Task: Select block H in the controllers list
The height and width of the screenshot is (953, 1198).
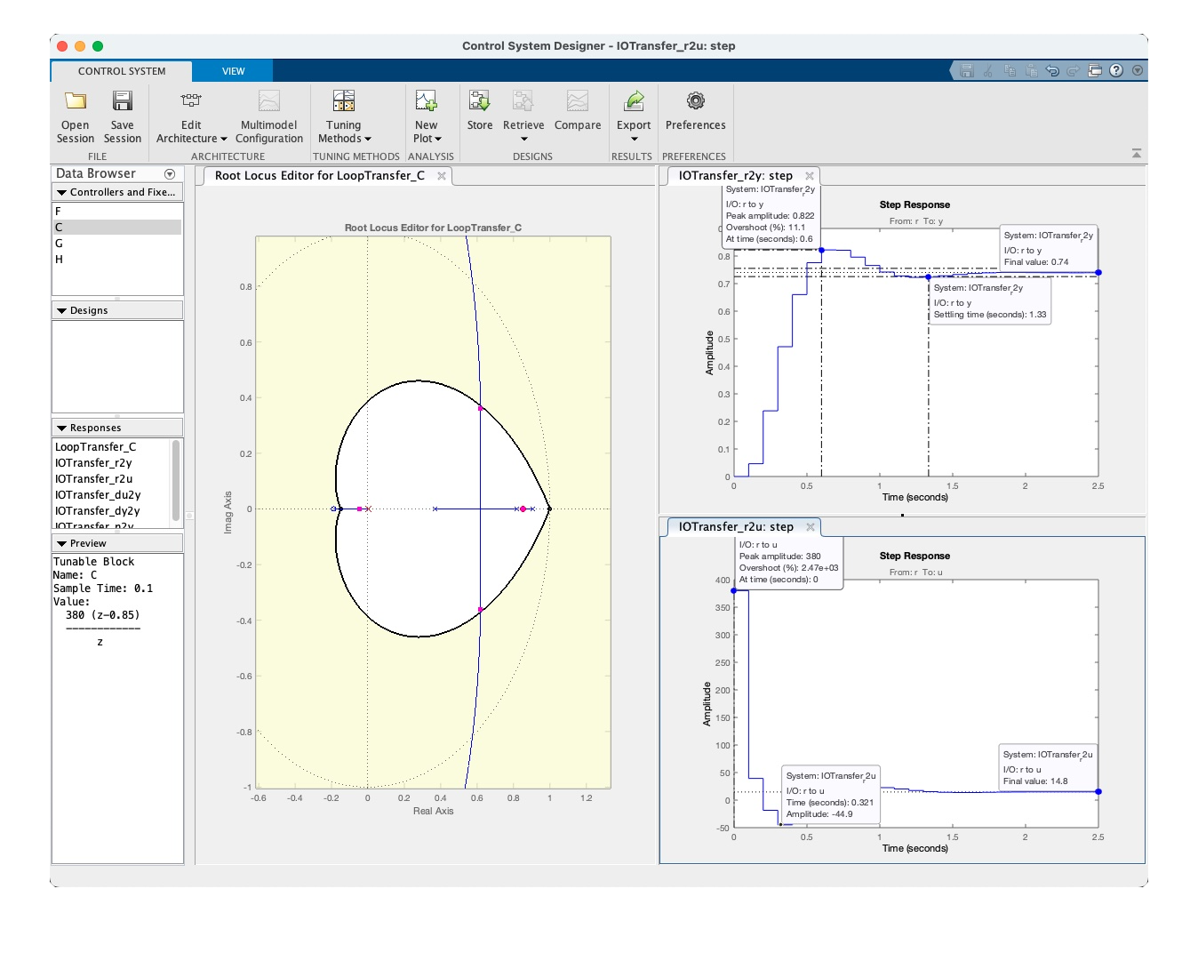Action: pos(116,260)
